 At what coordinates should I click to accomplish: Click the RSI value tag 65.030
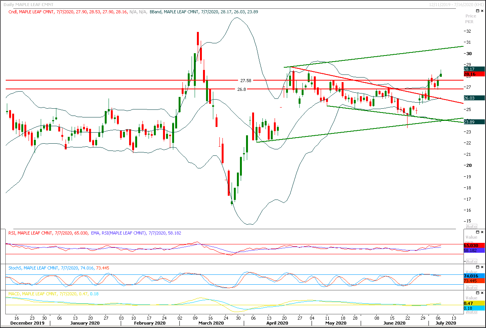(x=474, y=246)
